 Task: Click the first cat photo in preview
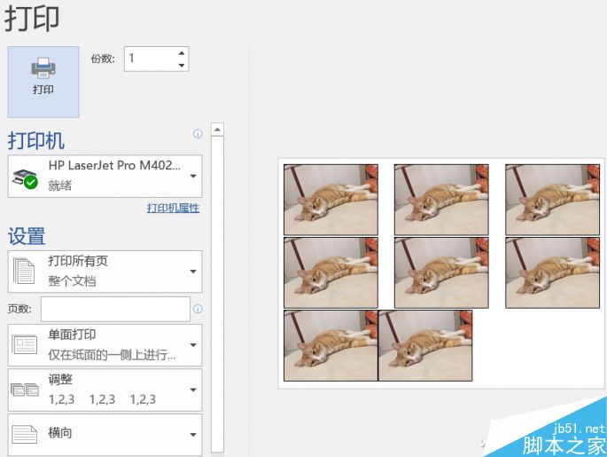coord(331,200)
